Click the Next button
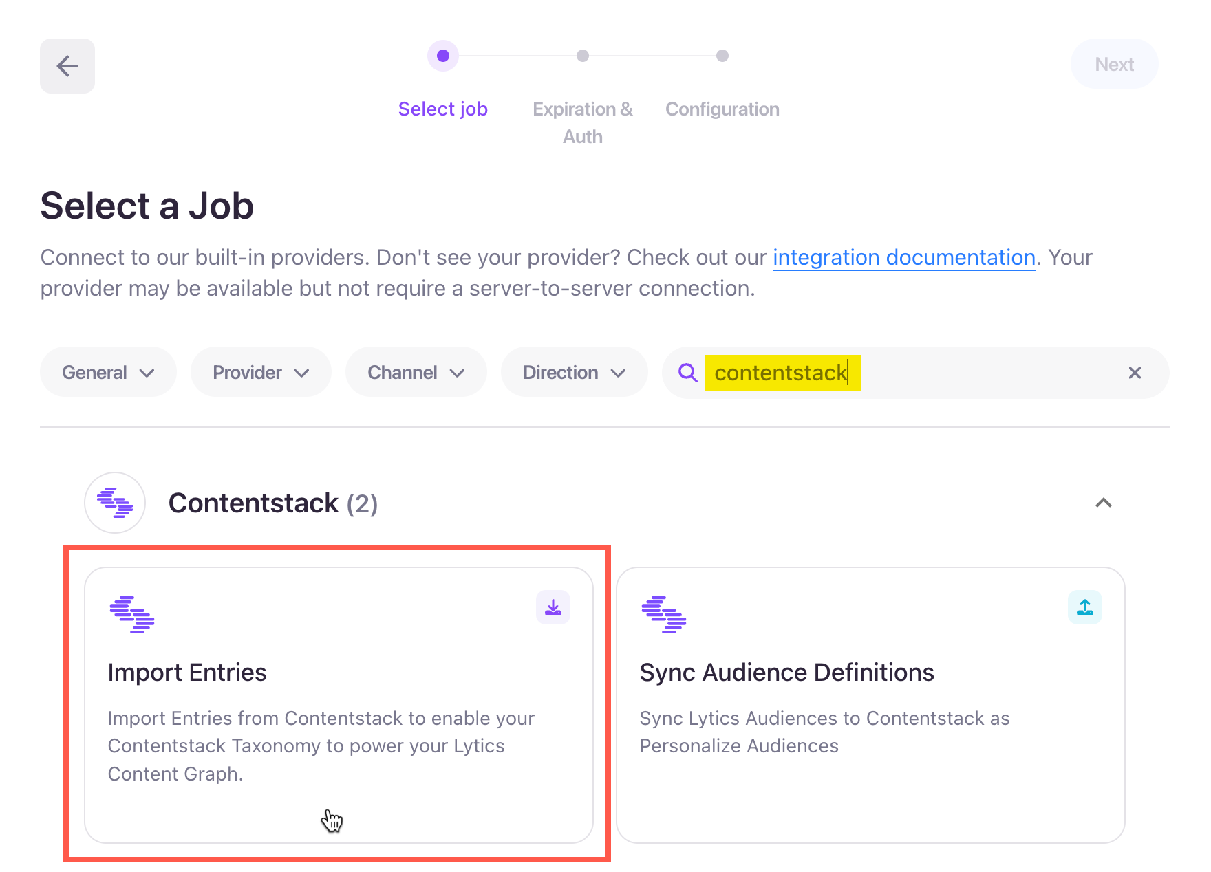 pos(1115,64)
